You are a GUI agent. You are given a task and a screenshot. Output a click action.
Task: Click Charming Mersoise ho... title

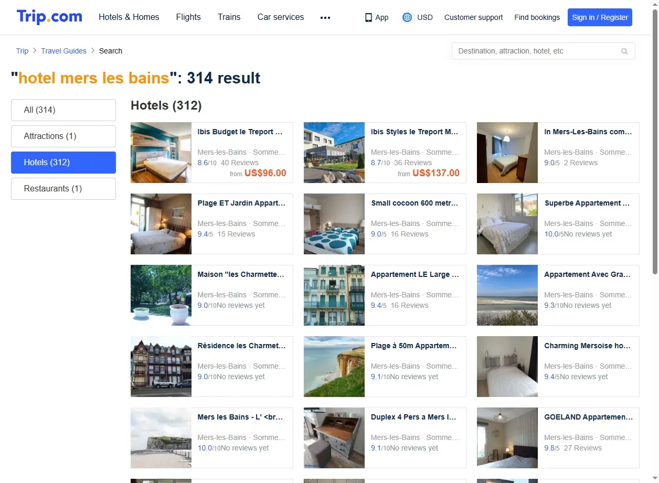[588, 346]
